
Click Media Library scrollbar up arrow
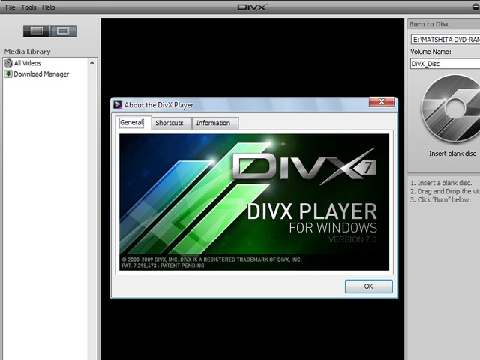tap(92, 63)
